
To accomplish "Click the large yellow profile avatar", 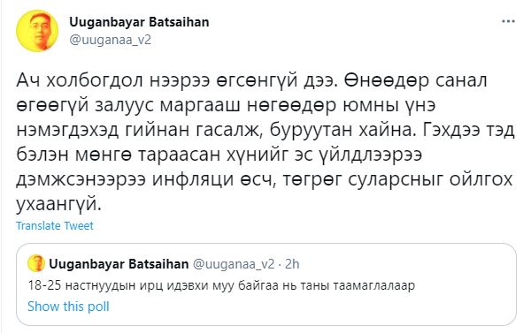I will tap(37, 31).
